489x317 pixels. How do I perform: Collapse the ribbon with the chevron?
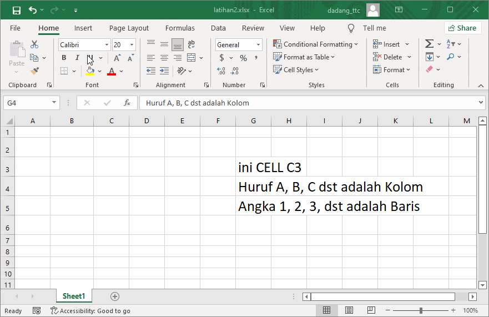coord(481,85)
